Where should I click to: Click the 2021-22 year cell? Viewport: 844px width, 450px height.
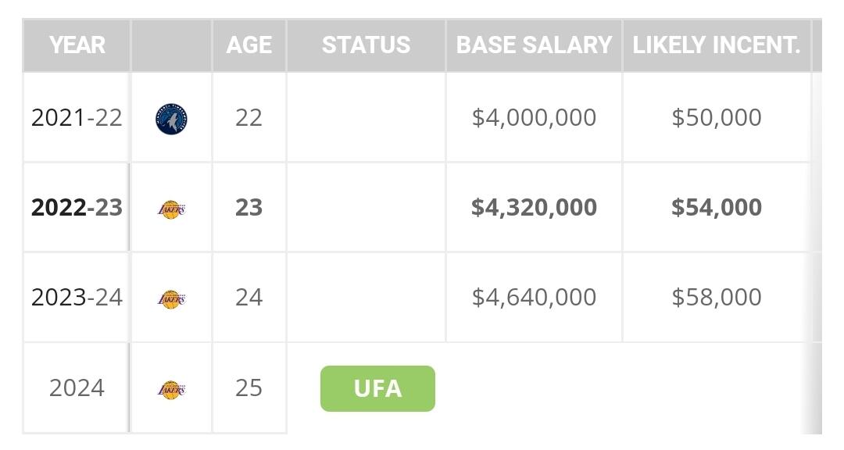point(77,118)
